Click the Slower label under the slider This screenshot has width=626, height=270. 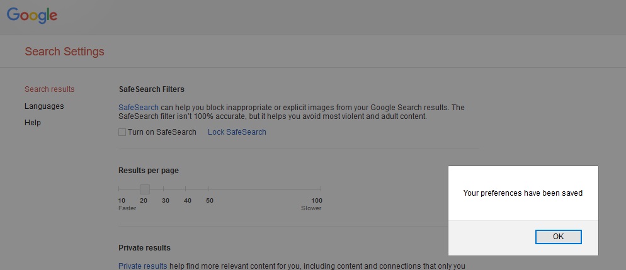311,208
